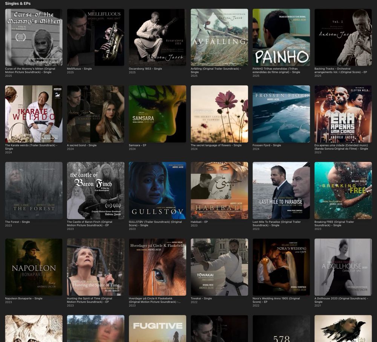Open Last Mile To Paradise cover
377x342 pixels.
point(281,190)
